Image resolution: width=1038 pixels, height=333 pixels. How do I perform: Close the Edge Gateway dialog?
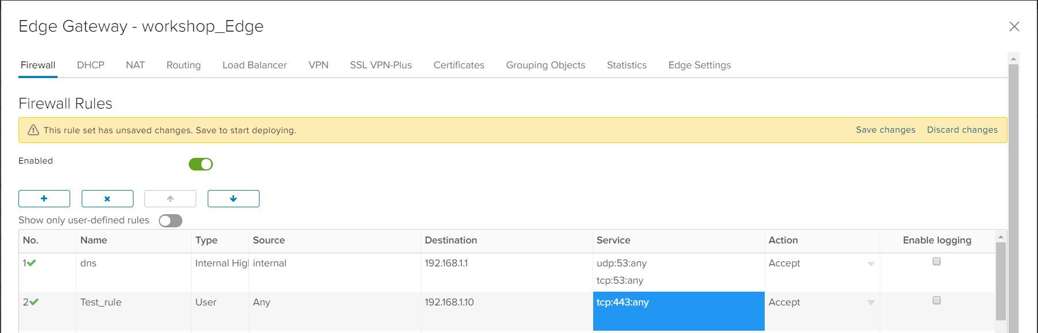(x=1014, y=26)
